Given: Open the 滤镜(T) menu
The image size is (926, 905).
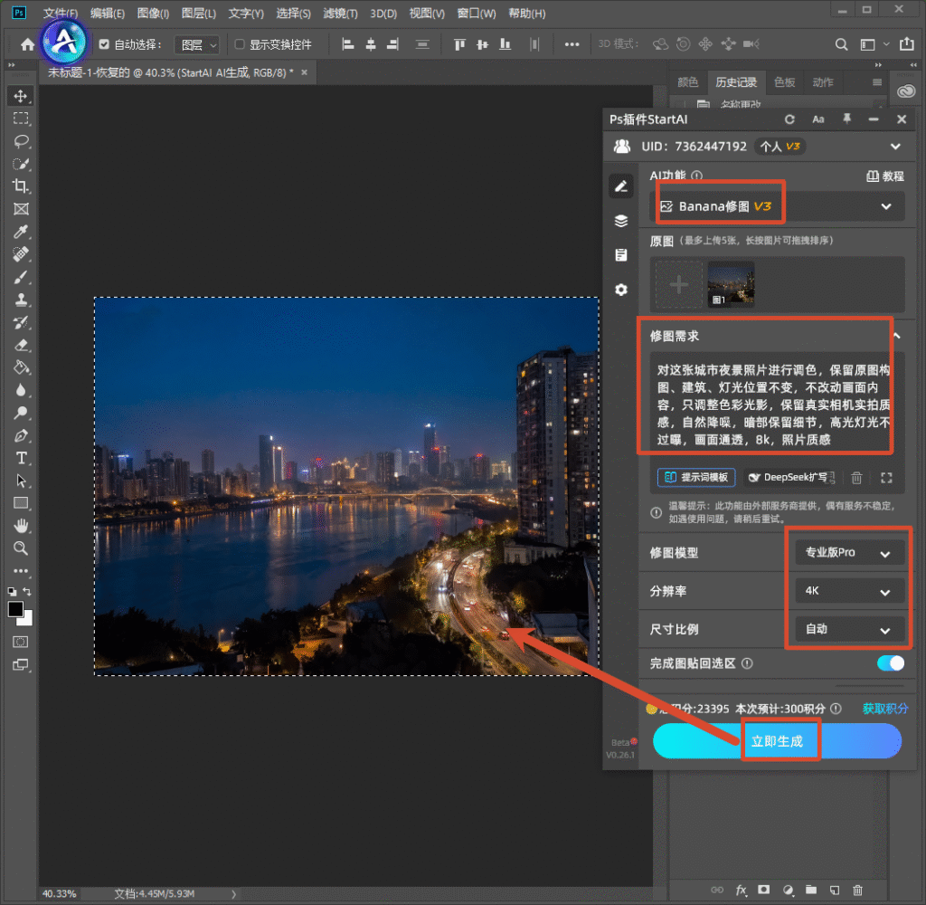Looking at the screenshot, I should point(340,13).
